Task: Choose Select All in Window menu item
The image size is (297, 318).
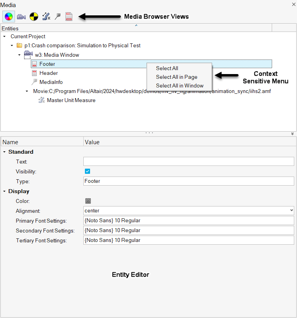Action: [180, 86]
